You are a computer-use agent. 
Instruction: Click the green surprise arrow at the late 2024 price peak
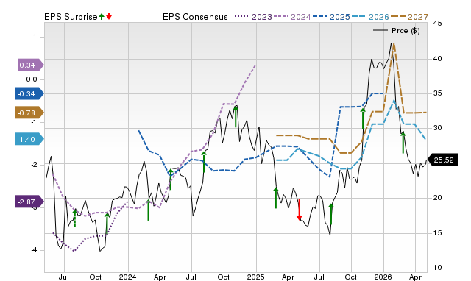click(x=235, y=116)
